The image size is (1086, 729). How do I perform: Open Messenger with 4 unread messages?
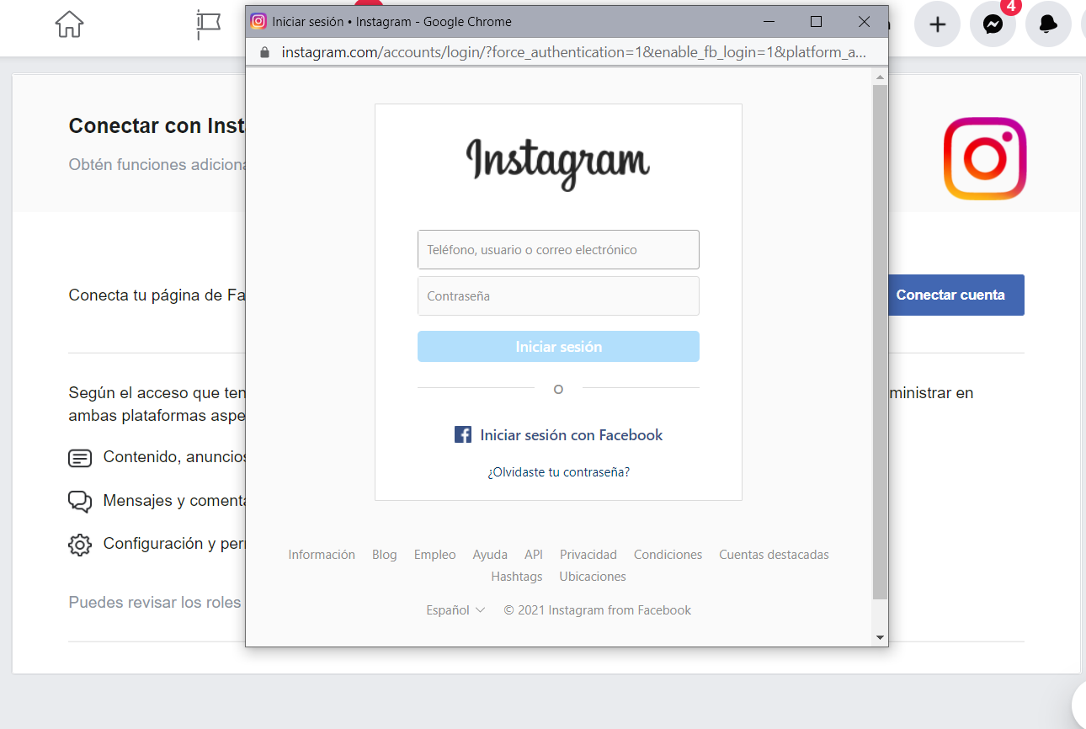[993, 24]
